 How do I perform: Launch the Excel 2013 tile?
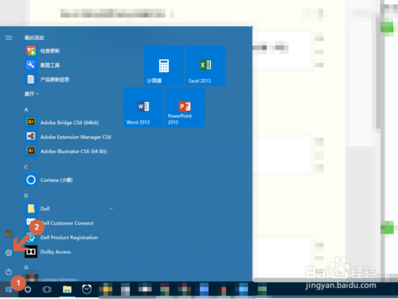tap(205, 65)
